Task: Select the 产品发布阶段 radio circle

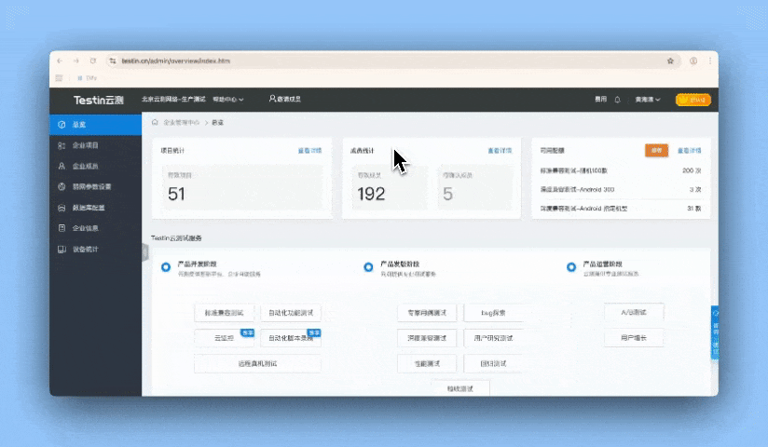Action: tap(368, 267)
